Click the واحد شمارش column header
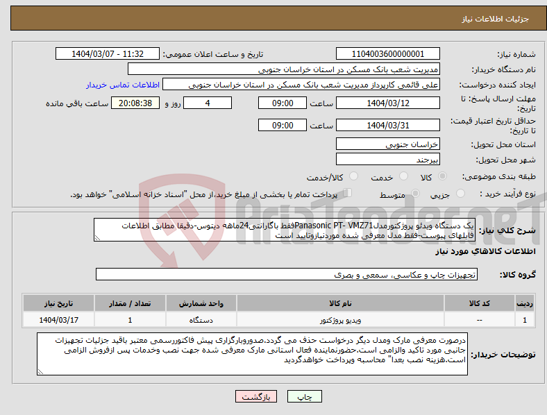This screenshot has height=415, width=547. point(201,303)
